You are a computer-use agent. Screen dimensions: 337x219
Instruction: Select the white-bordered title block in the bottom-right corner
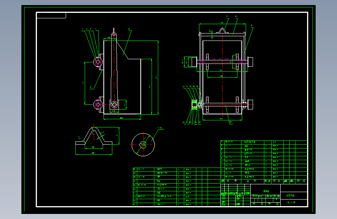pos(264,195)
